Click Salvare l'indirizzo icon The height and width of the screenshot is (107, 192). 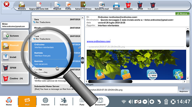click(83, 6)
